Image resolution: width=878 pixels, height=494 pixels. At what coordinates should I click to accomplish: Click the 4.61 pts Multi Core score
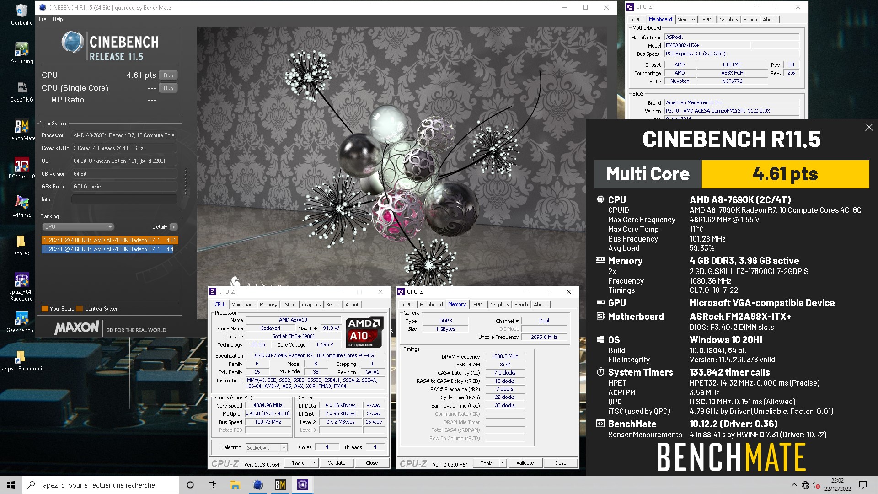point(785,174)
